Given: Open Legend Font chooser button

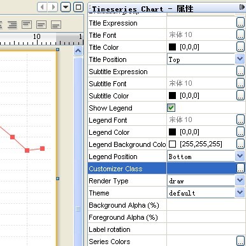Looking at the screenshot, I should (240, 119).
